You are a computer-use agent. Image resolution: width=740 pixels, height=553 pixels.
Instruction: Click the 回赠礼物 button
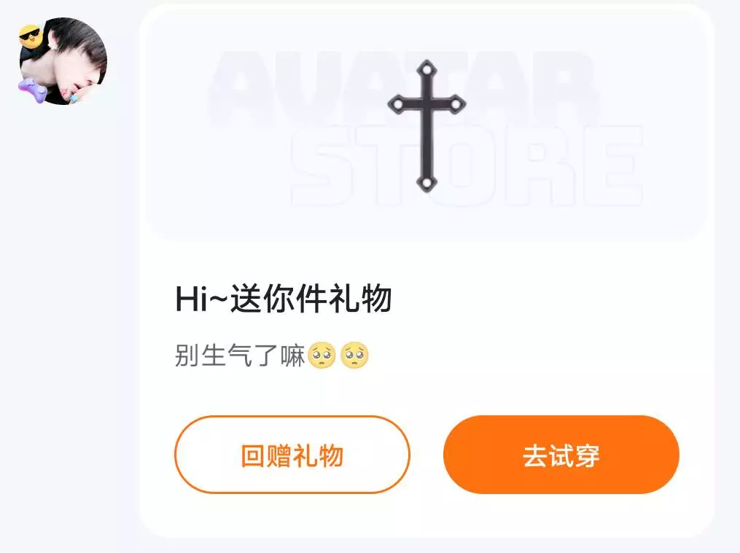click(x=292, y=455)
